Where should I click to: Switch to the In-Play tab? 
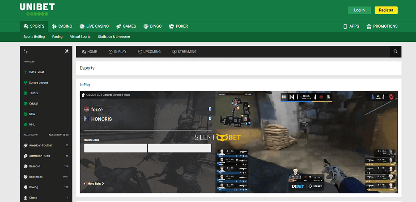pos(117,52)
